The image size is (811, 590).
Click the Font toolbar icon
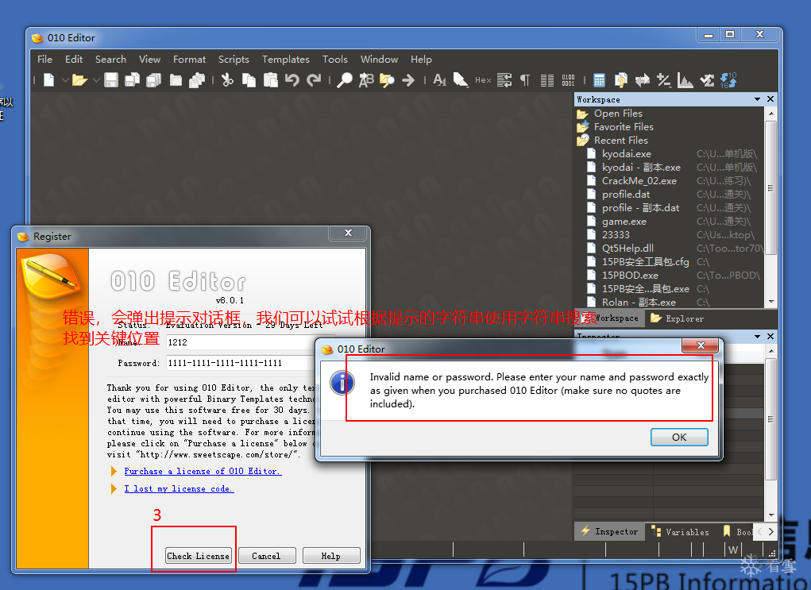439,80
